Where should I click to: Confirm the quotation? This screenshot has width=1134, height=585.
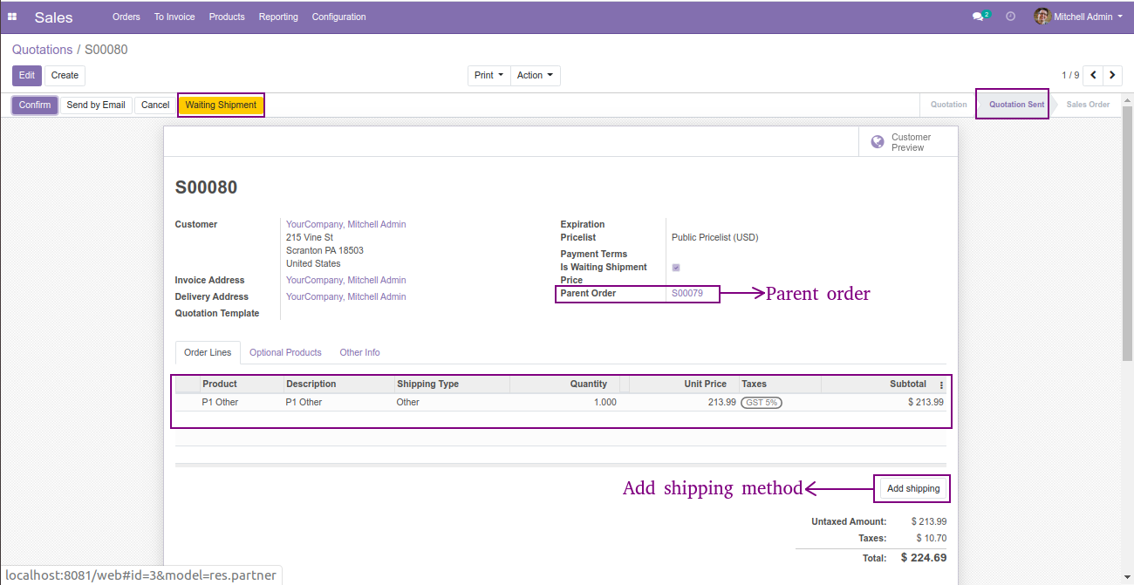[35, 105]
